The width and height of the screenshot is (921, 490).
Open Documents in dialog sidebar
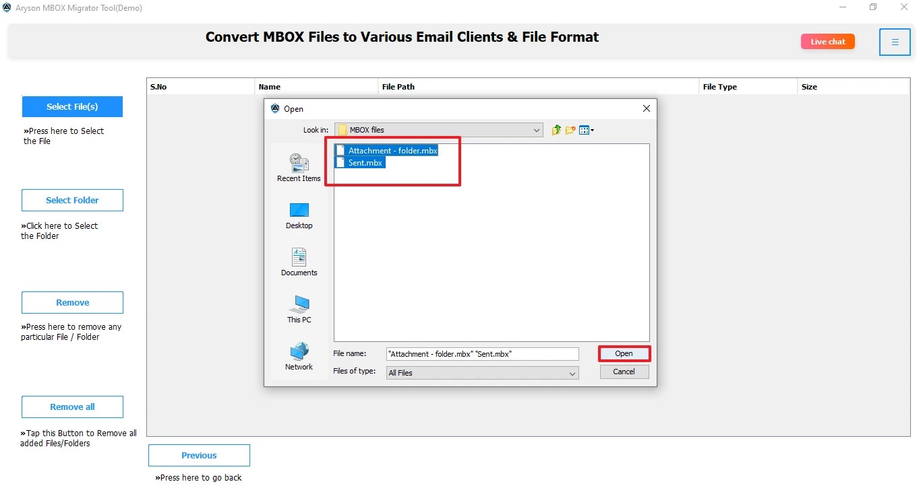pyautogui.click(x=299, y=262)
